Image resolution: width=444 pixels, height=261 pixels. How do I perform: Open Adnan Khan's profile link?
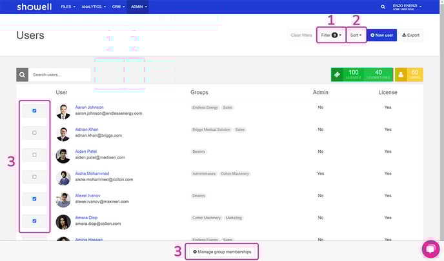click(86, 130)
